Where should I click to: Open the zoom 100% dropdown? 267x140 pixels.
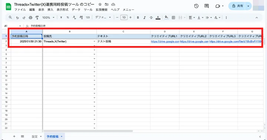click(x=48, y=17)
